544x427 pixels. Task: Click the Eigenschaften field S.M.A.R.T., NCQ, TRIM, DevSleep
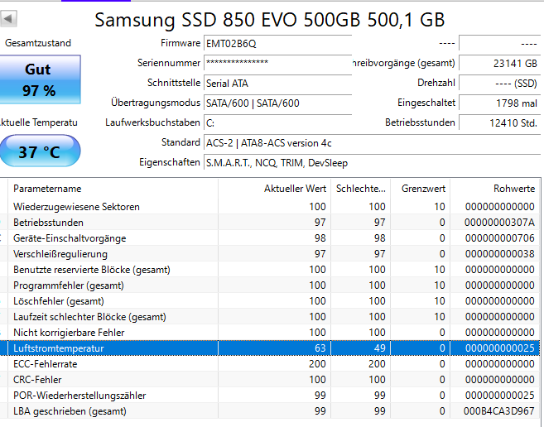(373, 163)
